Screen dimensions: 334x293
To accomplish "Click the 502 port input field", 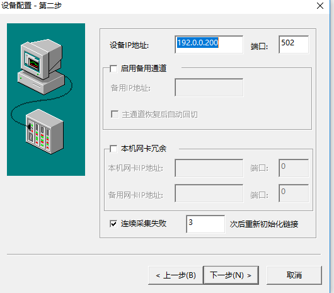I will click(294, 45).
